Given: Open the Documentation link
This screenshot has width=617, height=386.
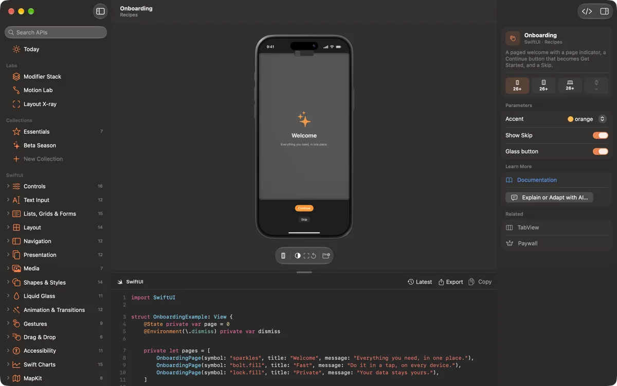Looking at the screenshot, I should click(537, 180).
